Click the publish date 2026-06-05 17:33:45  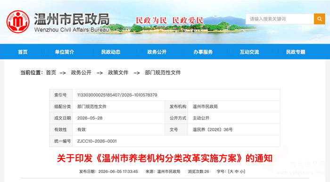118,172
